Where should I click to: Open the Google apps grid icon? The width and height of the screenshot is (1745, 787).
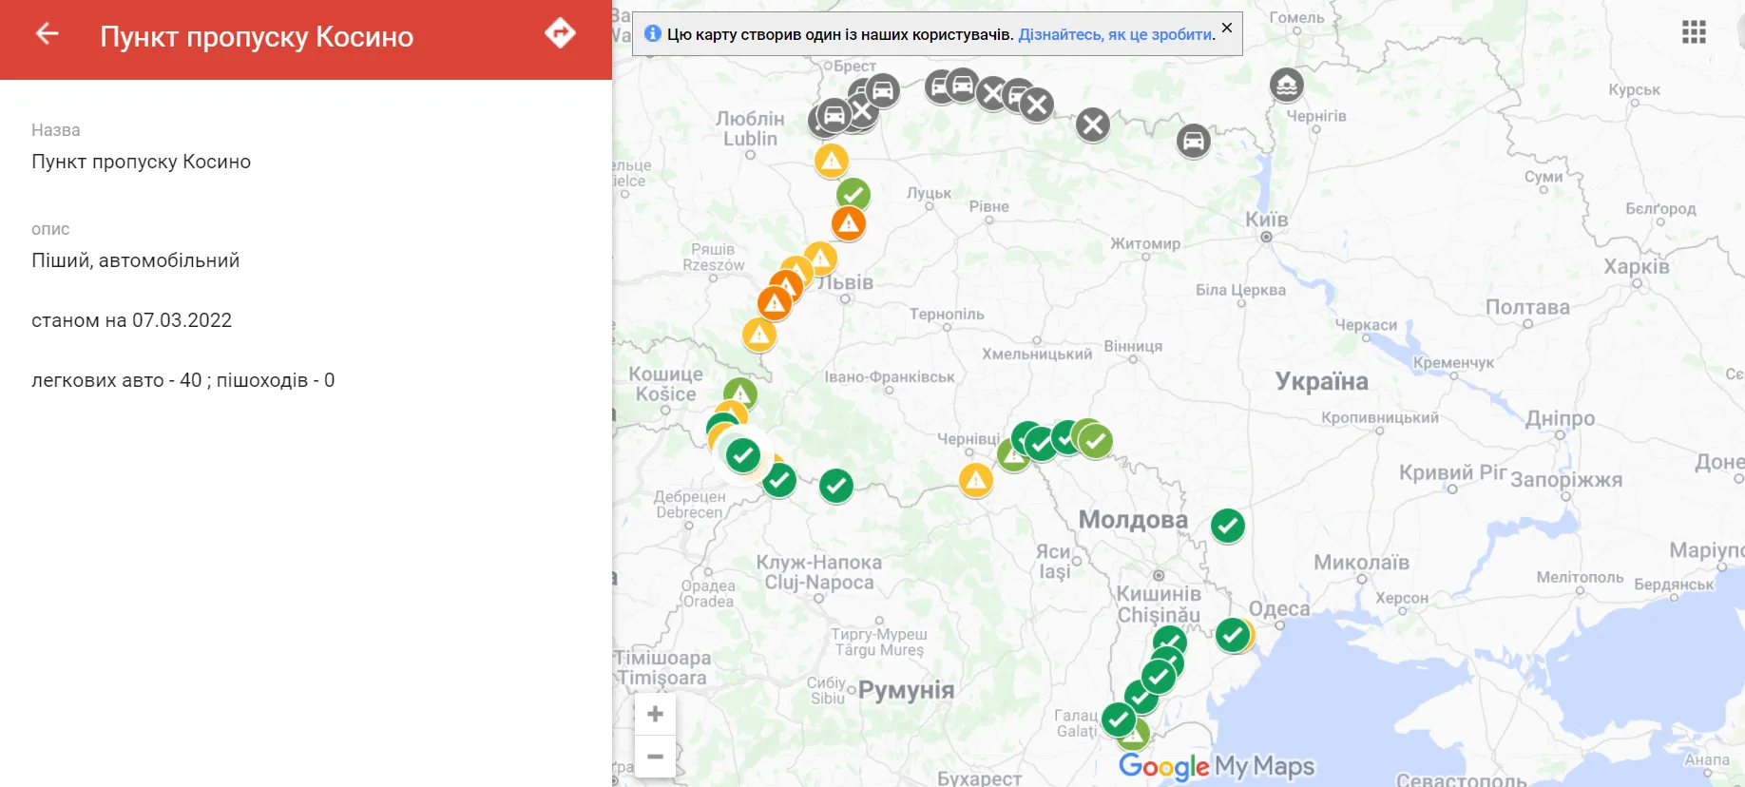[x=1694, y=32]
